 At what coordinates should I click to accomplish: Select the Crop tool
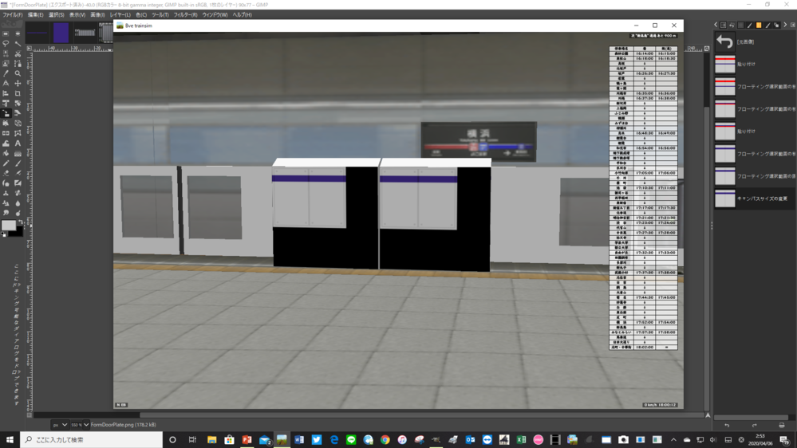pyautogui.click(x=18, y=93)
